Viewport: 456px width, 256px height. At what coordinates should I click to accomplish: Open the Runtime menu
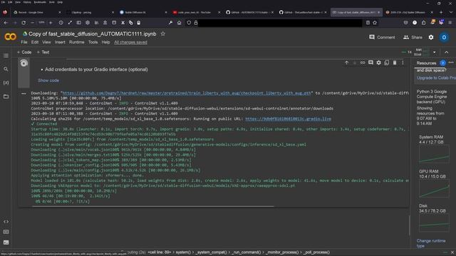pos(76,42)
